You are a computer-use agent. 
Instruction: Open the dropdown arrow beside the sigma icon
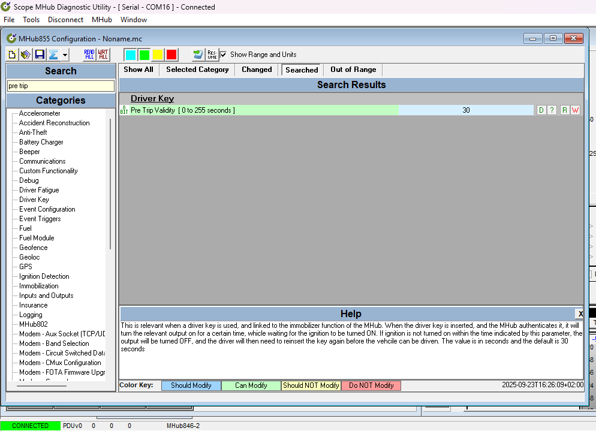pos(65,55)
